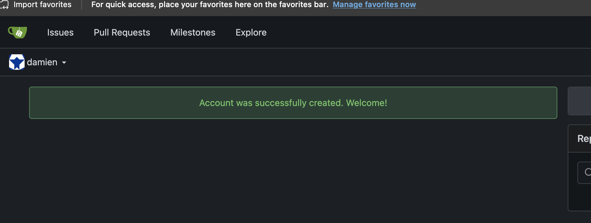The width and height of the screenshot is (591, 223).
Task: Click the 'Welcome!' text in the green banner
Action: point(366,103)
